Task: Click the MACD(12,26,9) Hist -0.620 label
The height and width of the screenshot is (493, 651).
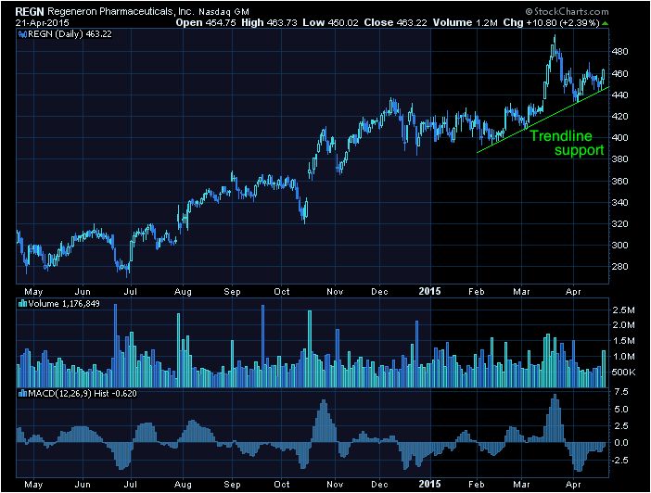Action: (x=83, y=394)
